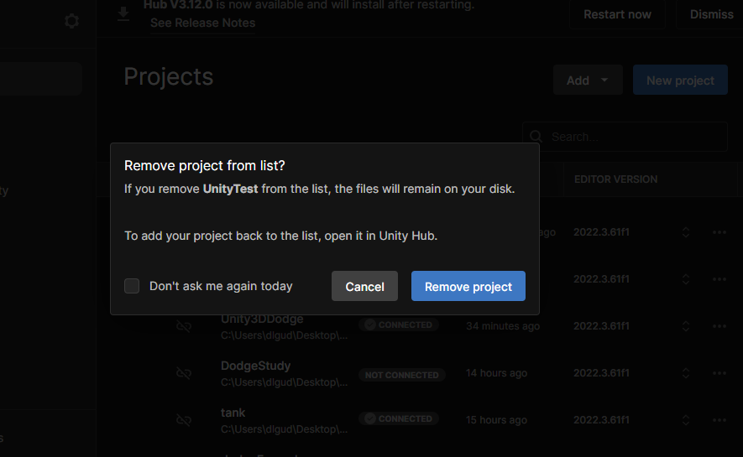Open more options menu for DodgeStudy

tap(719, 373)
